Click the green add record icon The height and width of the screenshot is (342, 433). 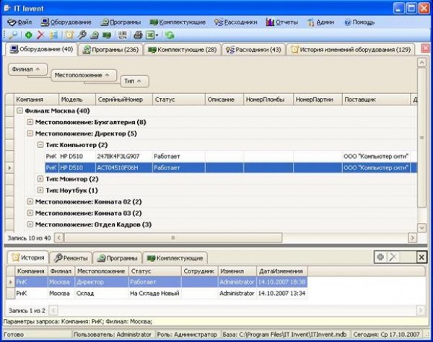click(x=28, y=35)
